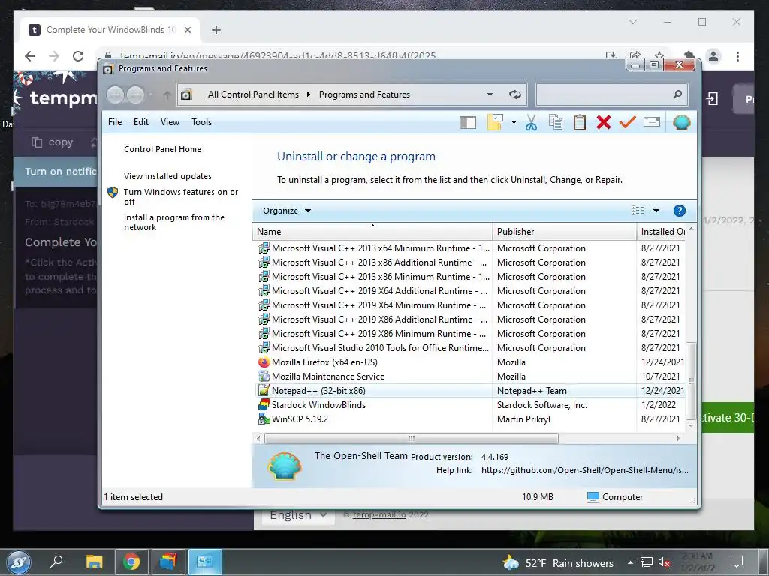Screen dimensions: 769x576
Task: Close the WindowBlinds browser tab
Action: 187,30
